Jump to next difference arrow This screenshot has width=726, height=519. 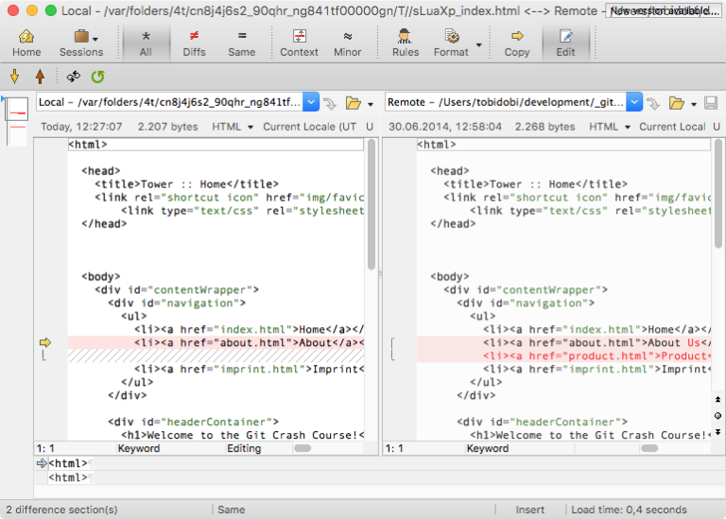[x=14, y=77]
